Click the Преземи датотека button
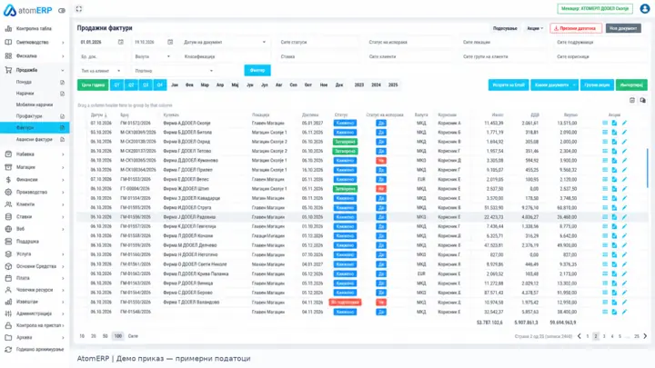This screenshot has height=368, width=655. (x=576, y=28)
